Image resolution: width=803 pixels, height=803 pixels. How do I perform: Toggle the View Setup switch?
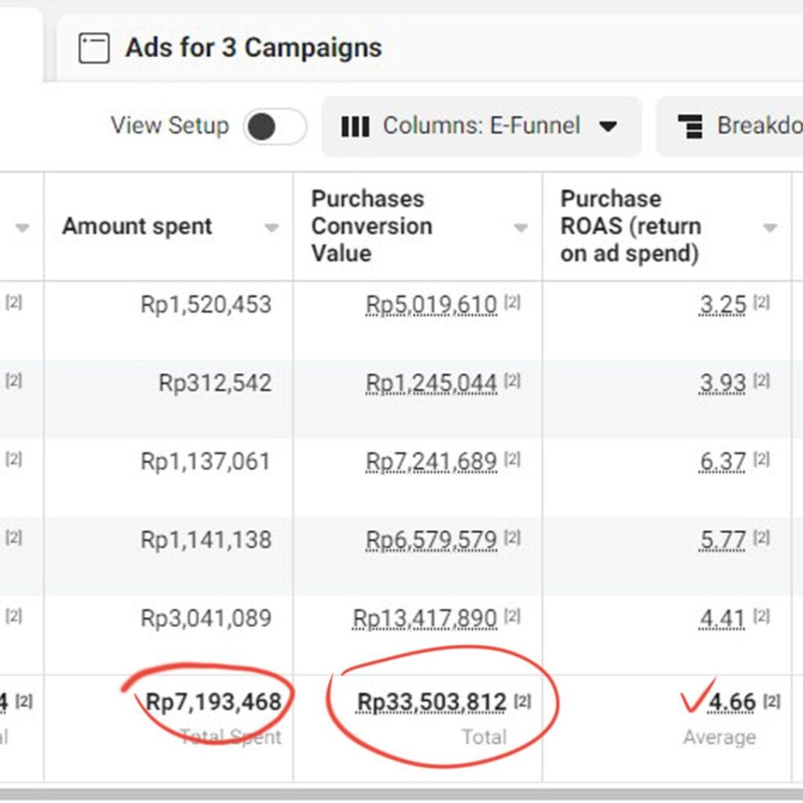point(274,126)
